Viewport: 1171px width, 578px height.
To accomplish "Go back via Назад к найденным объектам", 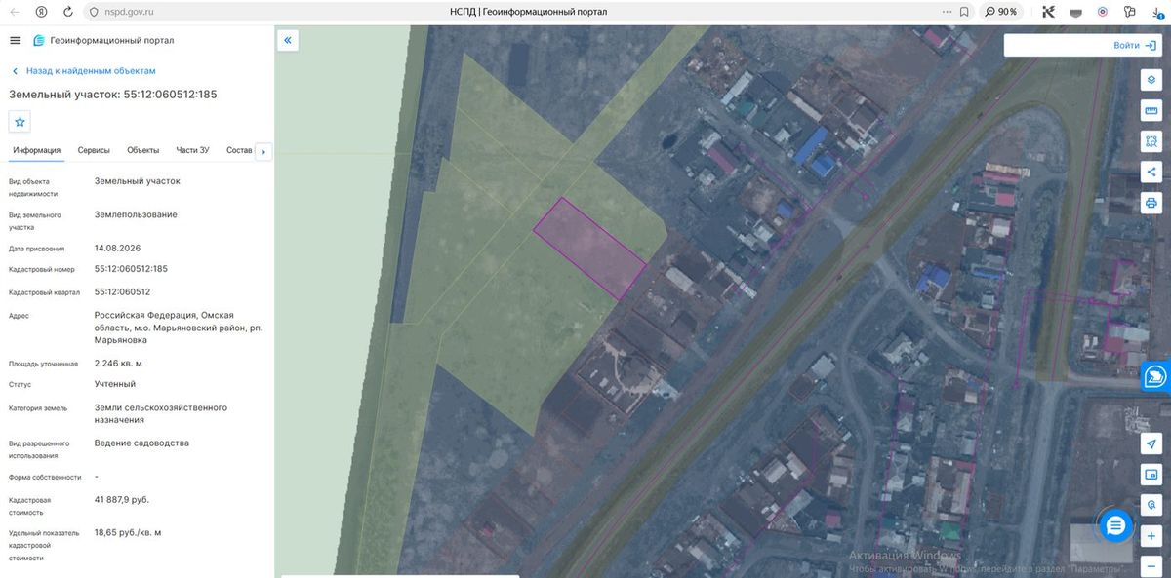I will click(83, 71).
